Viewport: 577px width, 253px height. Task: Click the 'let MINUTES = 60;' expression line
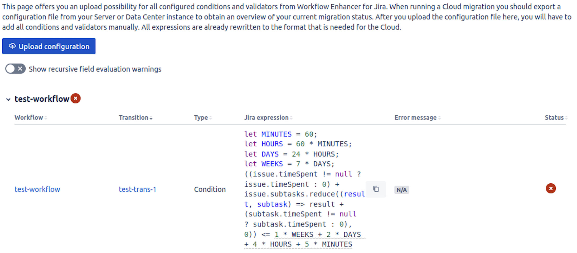pyautogui.click(x=281, y=134)
